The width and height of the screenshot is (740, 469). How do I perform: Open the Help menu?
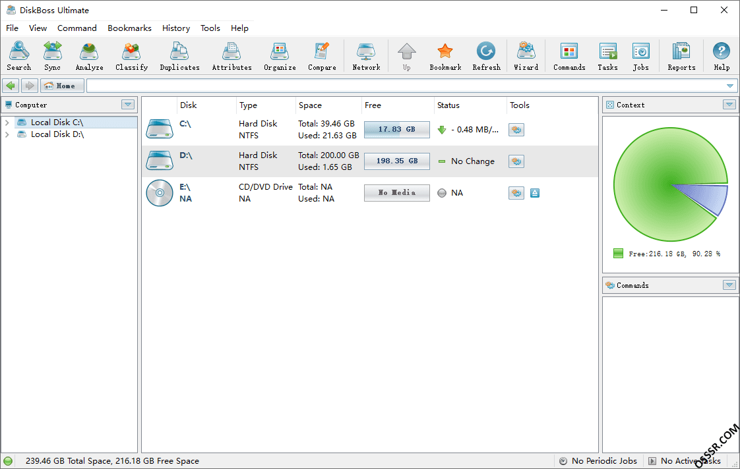coord(239,28)
